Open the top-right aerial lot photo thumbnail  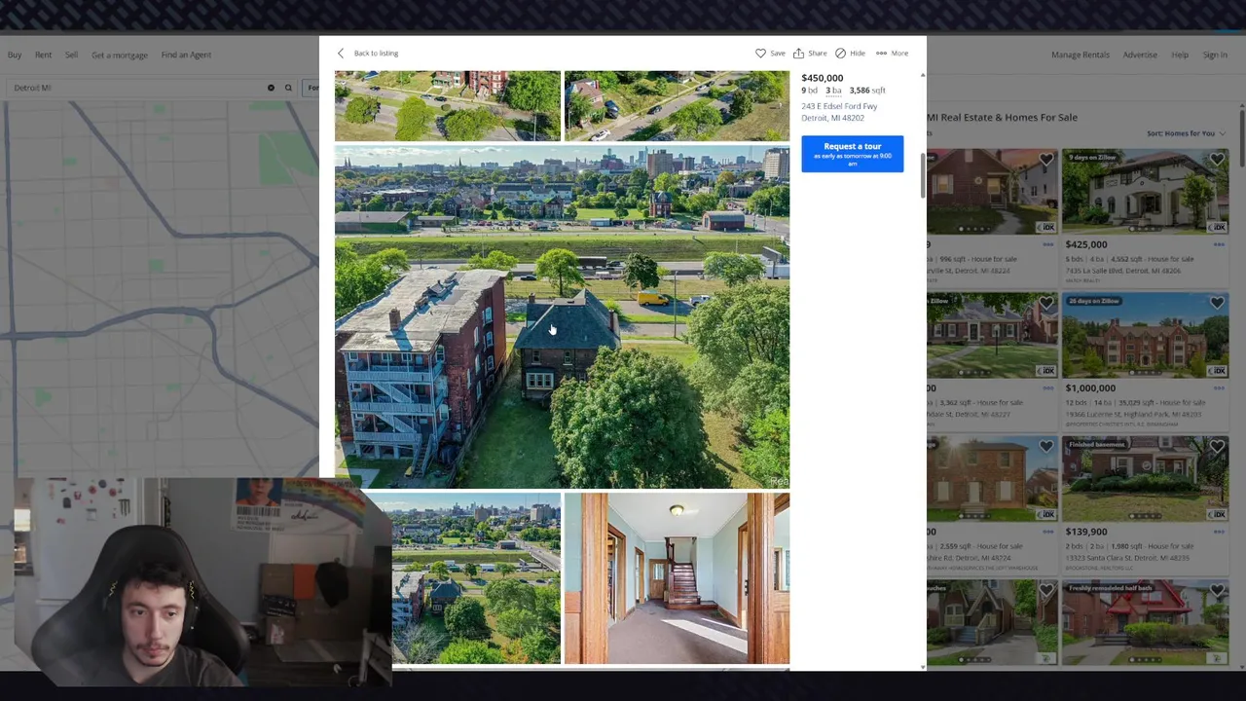coord(677,105)
